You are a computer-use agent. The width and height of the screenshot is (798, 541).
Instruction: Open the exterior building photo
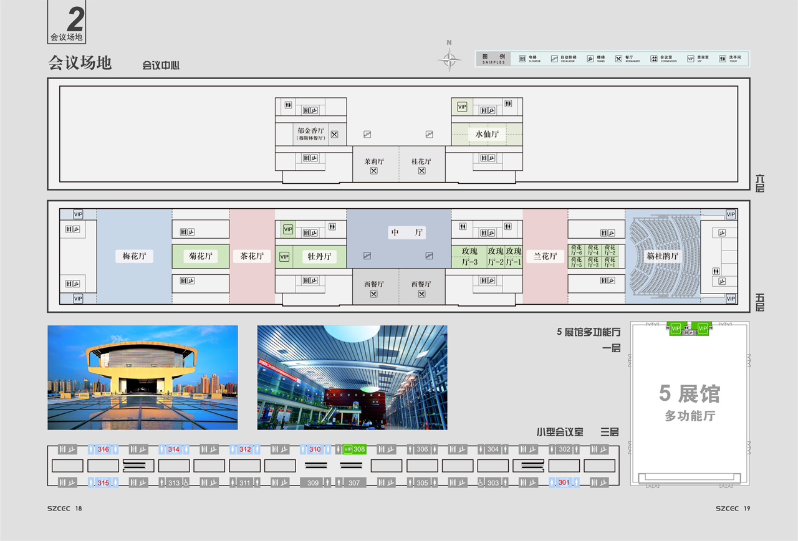[143, 378]
